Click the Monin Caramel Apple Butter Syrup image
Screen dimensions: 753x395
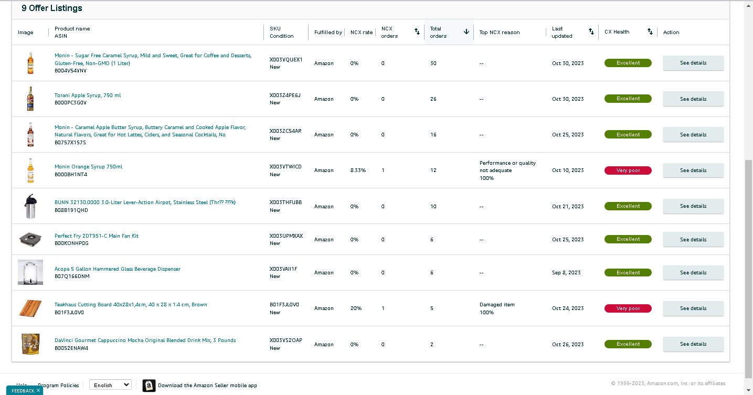click(30, 134)
